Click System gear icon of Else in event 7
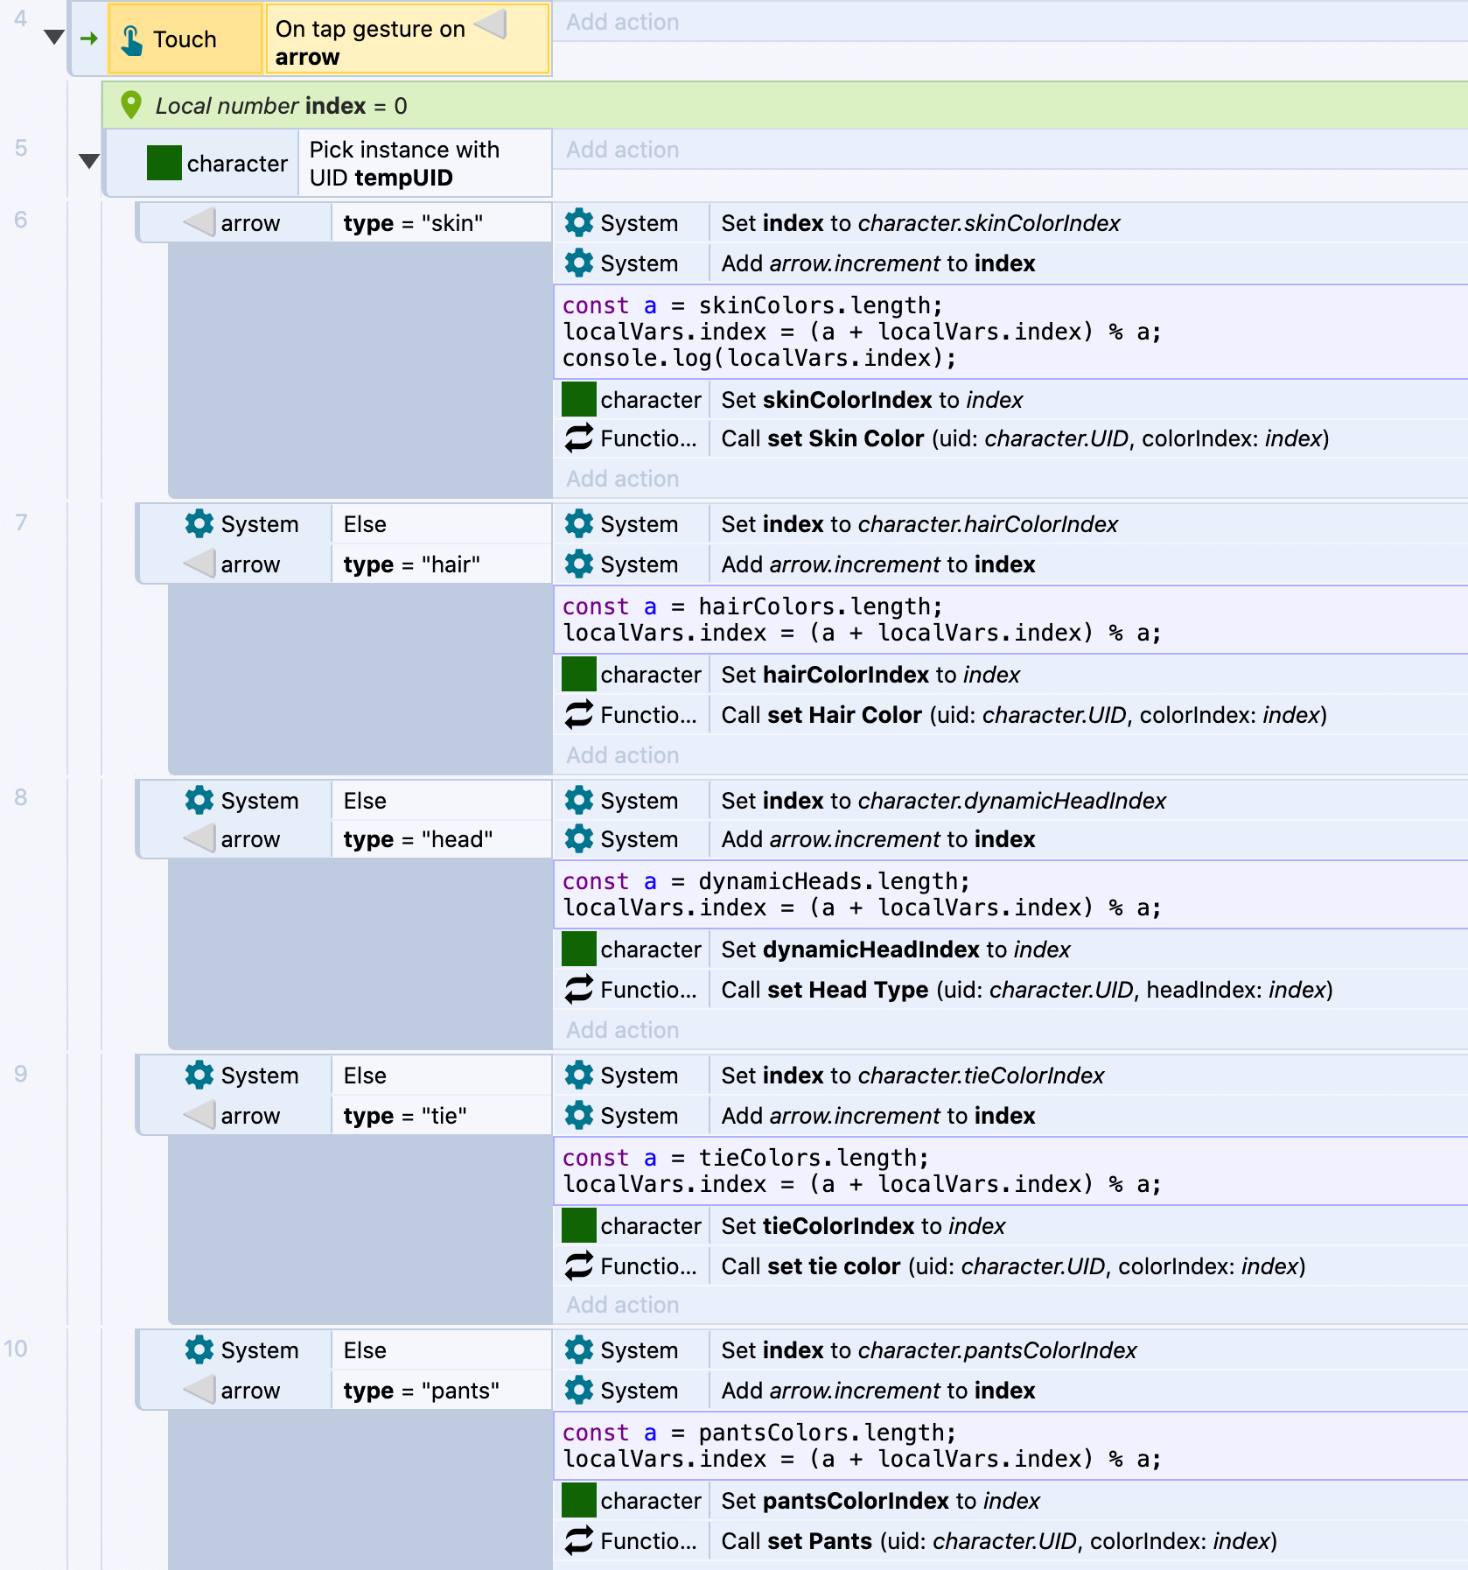This screenshot has height=1570, width=1468. [x=199, y=523]
